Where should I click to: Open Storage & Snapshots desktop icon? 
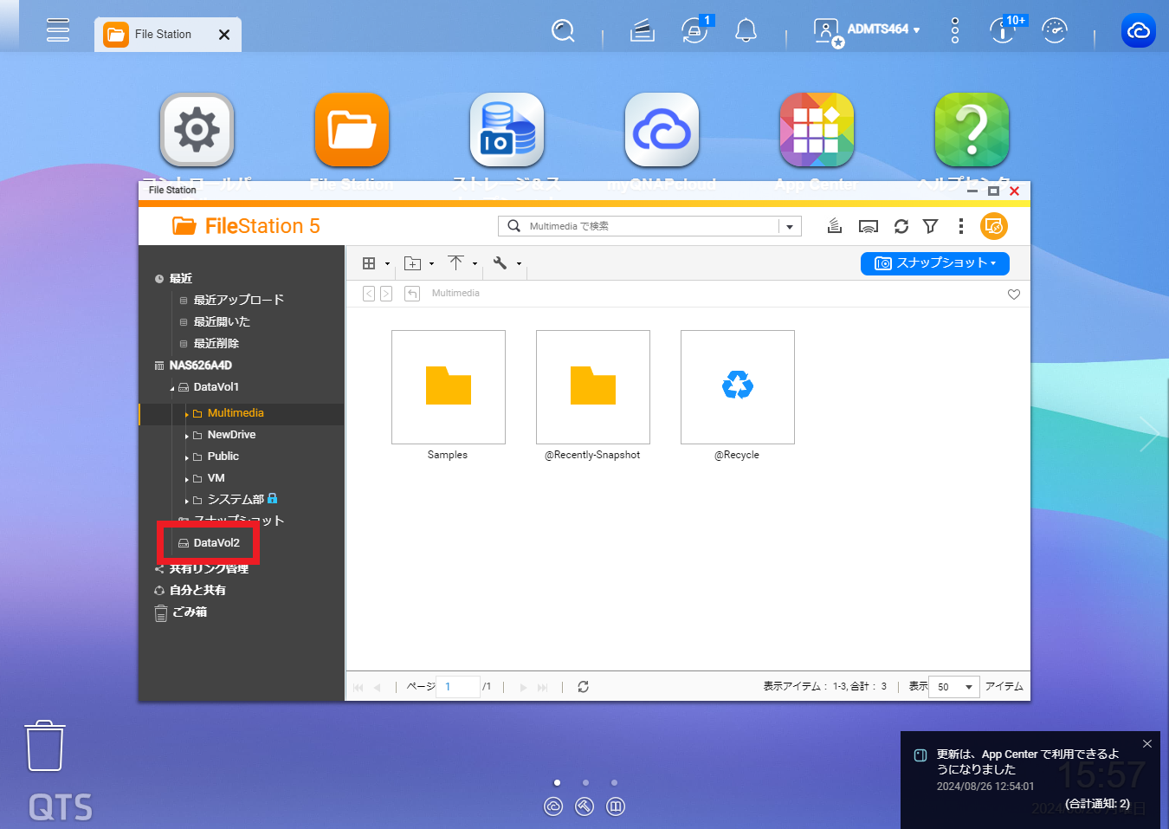pos(507,130)
